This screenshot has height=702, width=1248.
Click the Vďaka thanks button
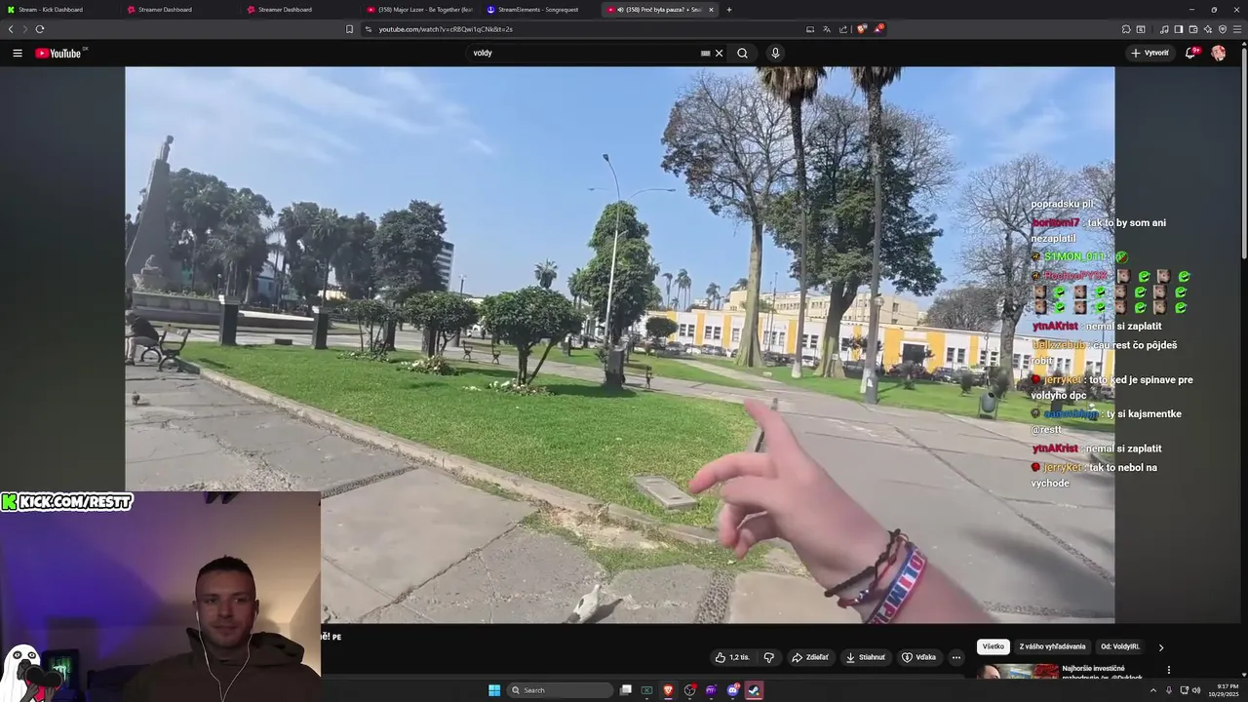coord(918,657)
